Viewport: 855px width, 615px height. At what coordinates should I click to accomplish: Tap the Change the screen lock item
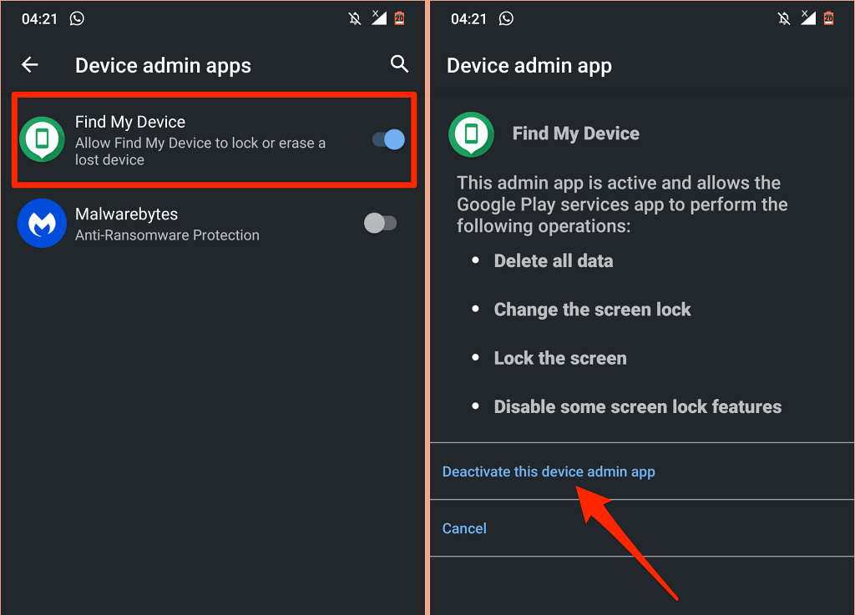tap(592, 310)
